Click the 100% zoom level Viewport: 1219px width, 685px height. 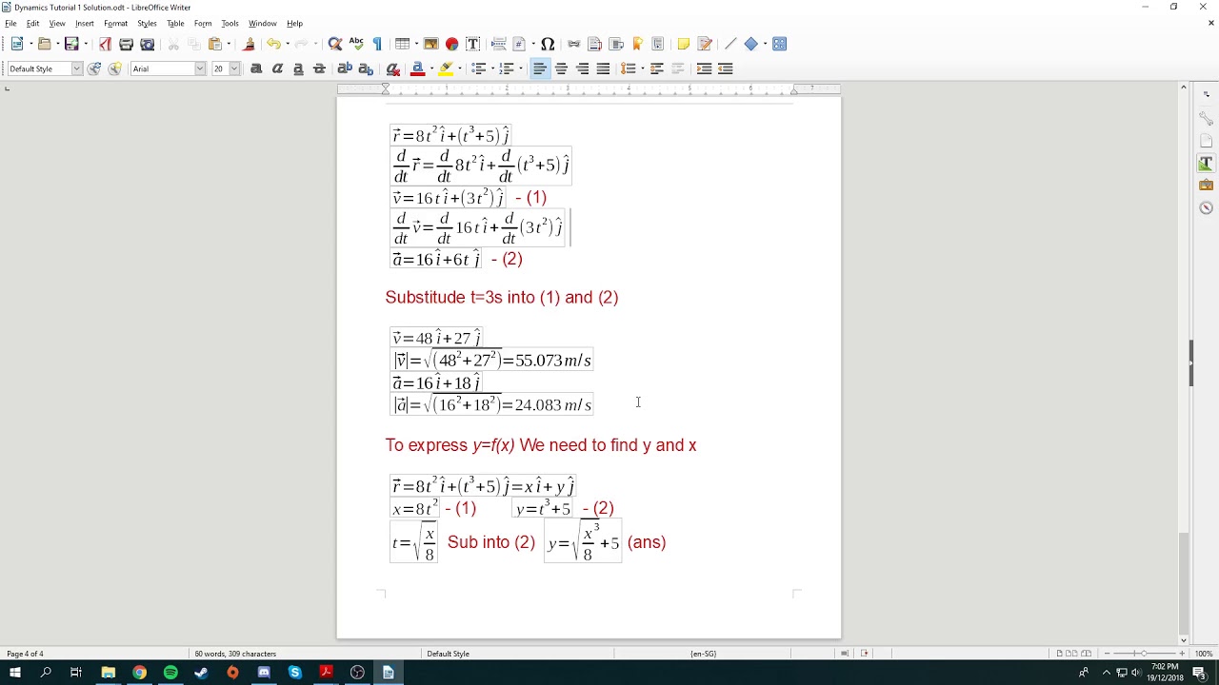pyautogui.click(x=1204, y=654)
